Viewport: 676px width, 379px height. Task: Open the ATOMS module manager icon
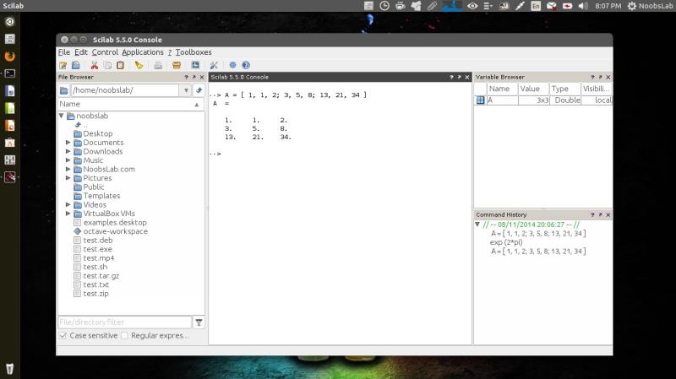click(x=177, y=66)
